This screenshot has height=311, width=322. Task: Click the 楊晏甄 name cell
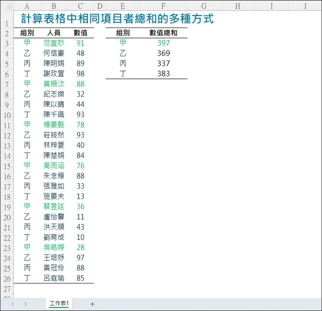click(x=54, y=125)
